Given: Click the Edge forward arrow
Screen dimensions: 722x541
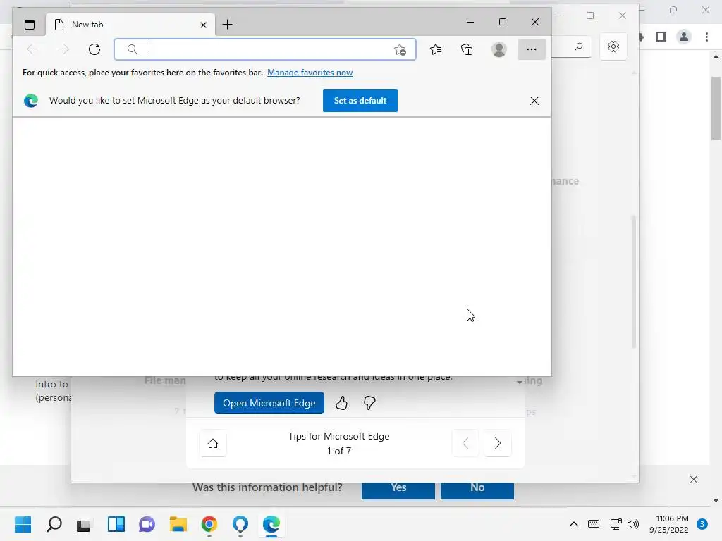Looking at the screenshot, I should click(x=63, y=49).
